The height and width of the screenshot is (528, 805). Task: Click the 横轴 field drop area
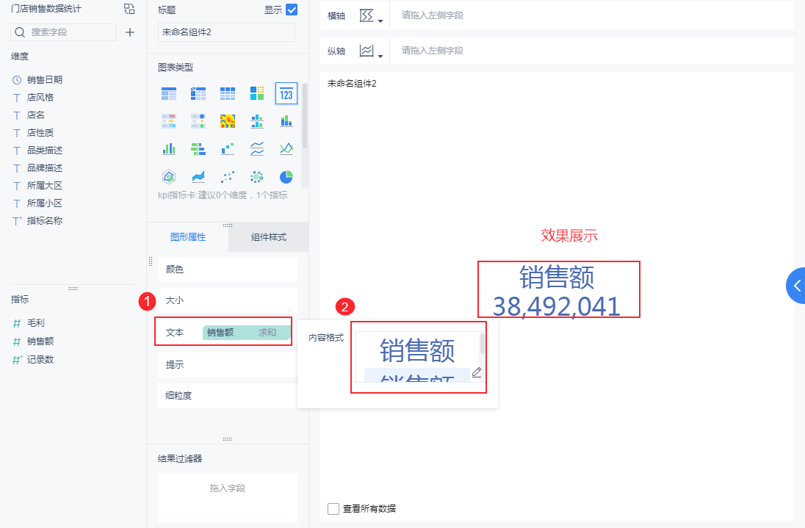[x=591, y=15]
